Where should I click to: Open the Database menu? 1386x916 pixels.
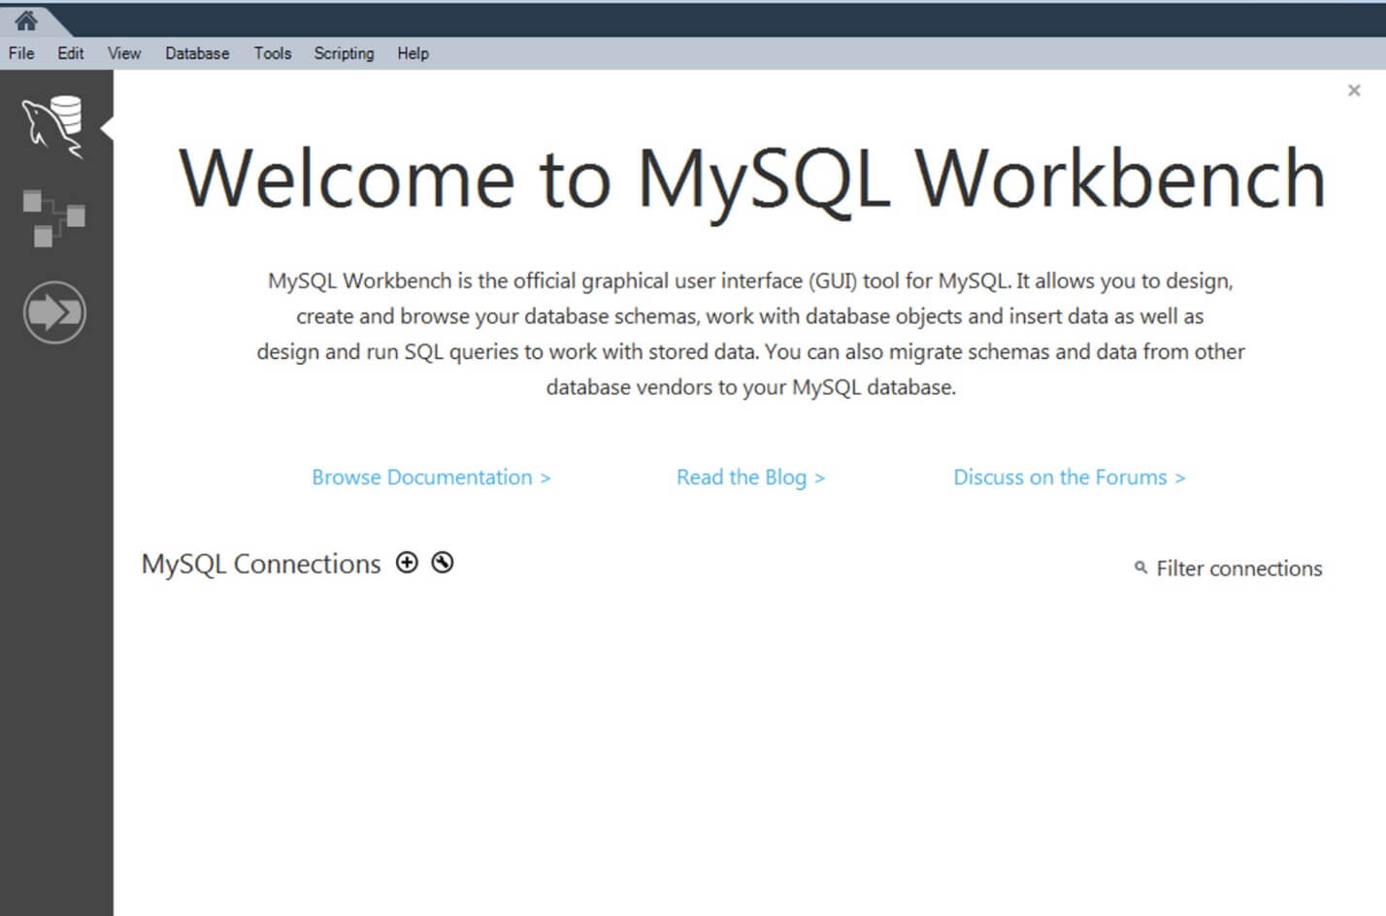(197, 53)
